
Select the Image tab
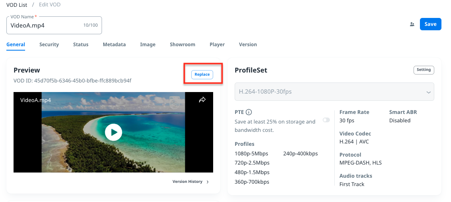click(x=147, y=45)
